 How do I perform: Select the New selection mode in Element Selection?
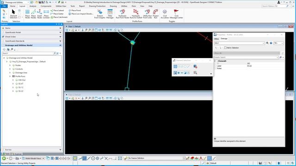pyautogui.click(x=175, y=73)
